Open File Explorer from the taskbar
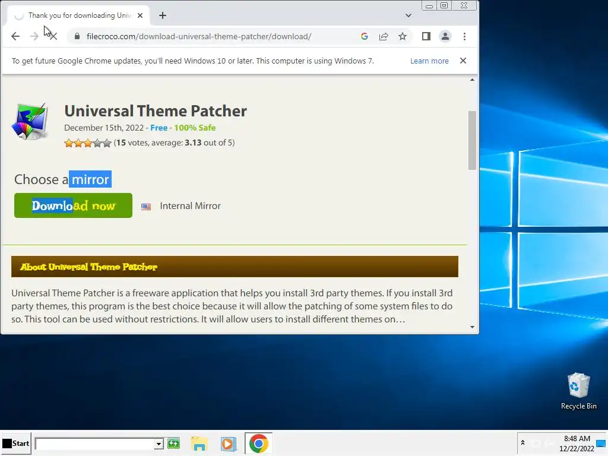The height and width of the screenshot is (456, 608). point(199,443)
